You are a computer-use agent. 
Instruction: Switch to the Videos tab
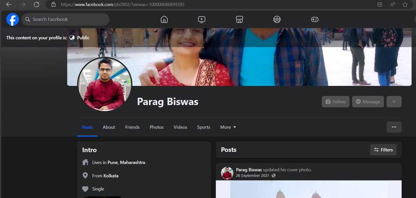180,127
